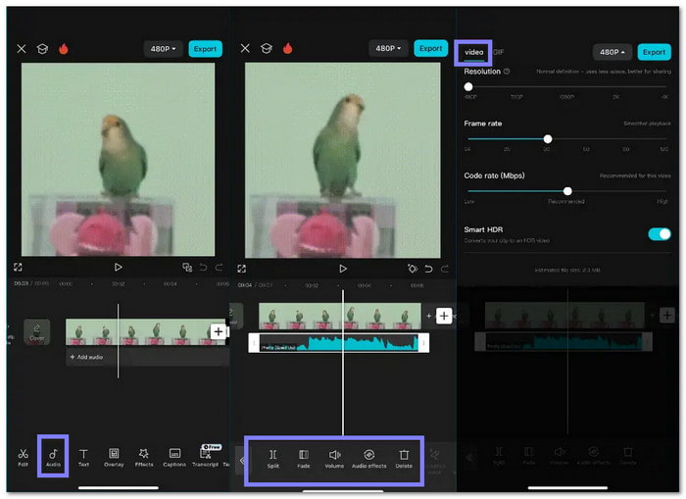Open the Audio tool in left screen toolbar
Screen dimensions: 686x499
coord(53,457)
